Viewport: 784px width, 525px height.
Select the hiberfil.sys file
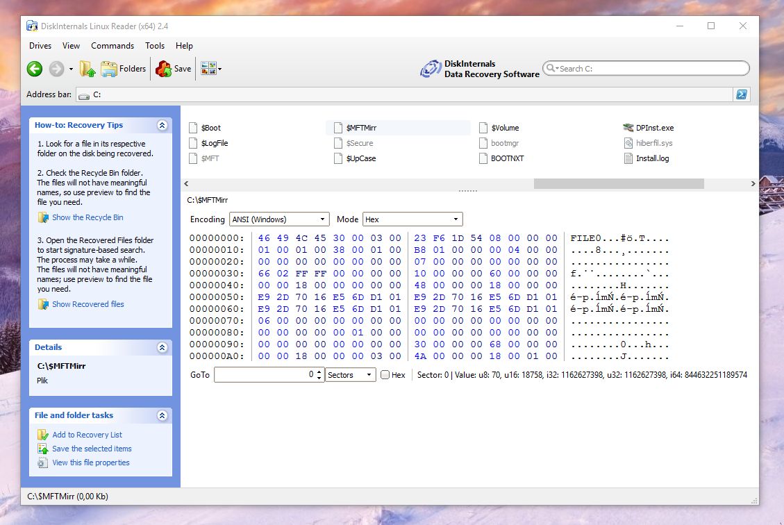tap(648, 143)
